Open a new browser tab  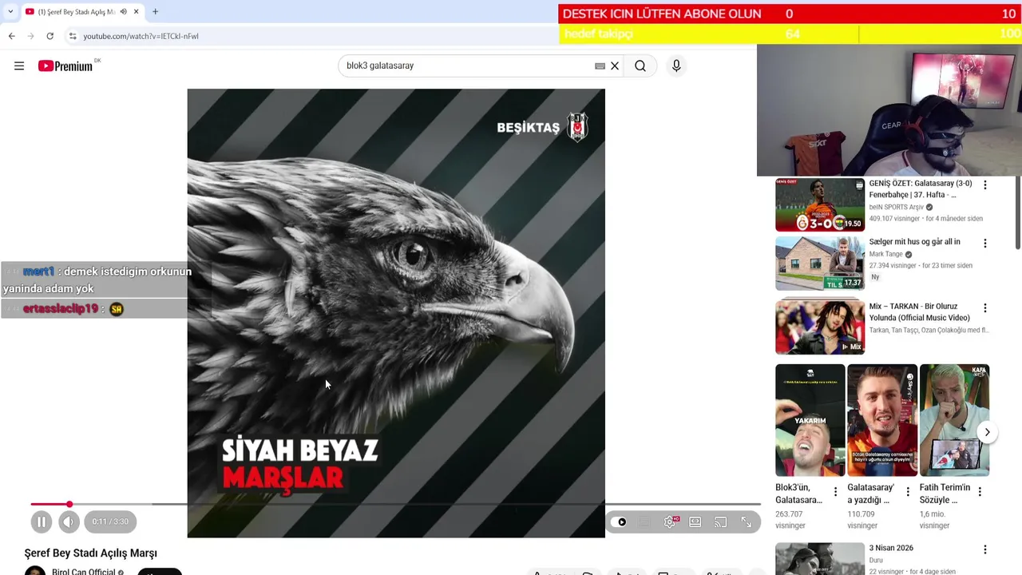pyautogui.click(x=155, y=12)
